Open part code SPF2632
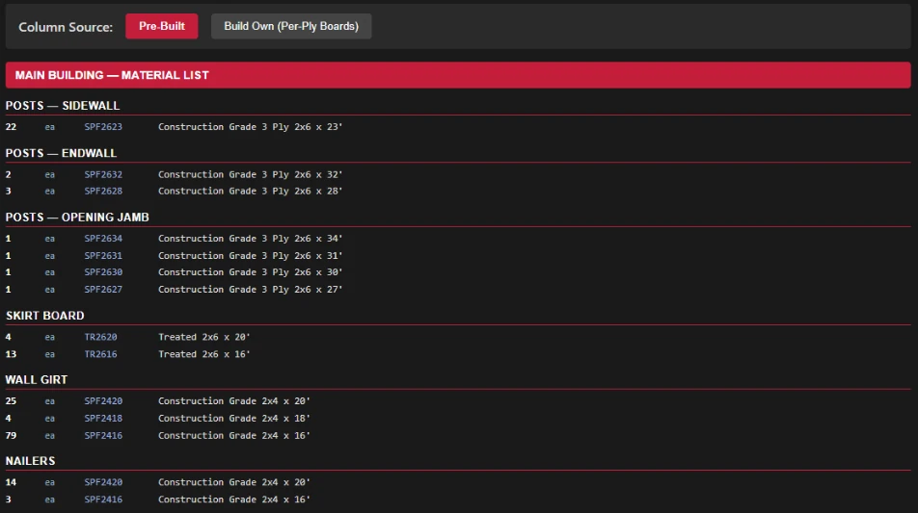Viewport: 918px width, 513px height. 103,175
